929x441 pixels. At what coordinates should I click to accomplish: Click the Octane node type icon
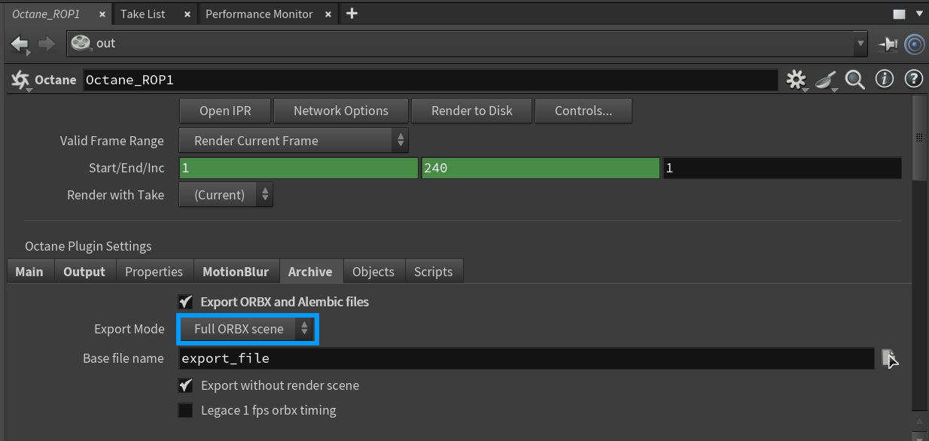(20, 79)
